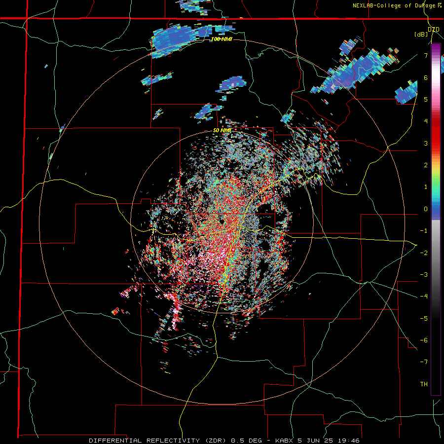Click the legend value 3
Viewport: 444px width, 444px height.
(426, 143)
